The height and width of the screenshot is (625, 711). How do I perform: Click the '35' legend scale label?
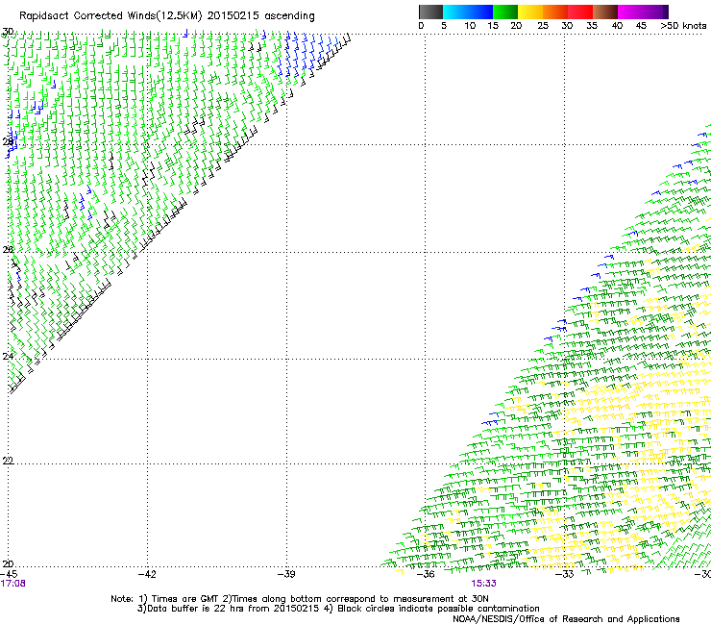(x=592, y=26)
